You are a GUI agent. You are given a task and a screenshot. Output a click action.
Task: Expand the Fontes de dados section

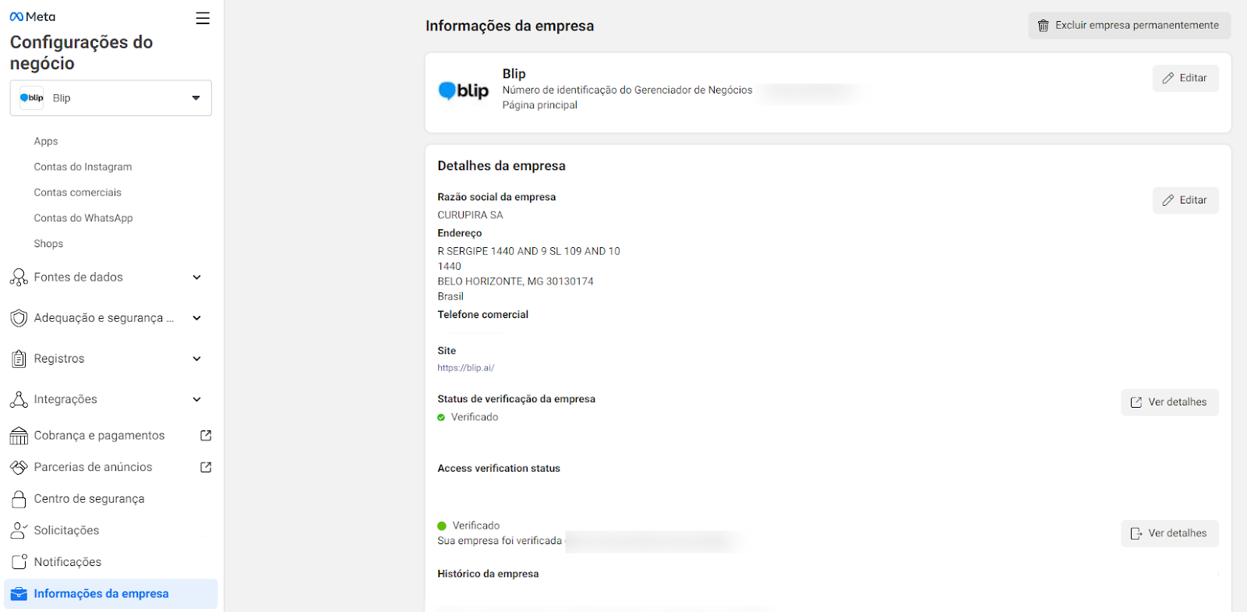pyautogui.click(x=196, y=278)
